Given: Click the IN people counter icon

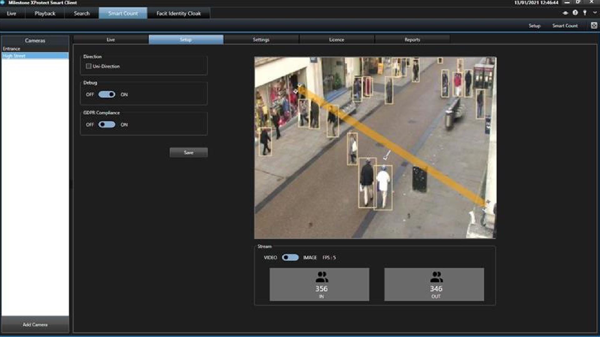Looking at the screenshot, I should coord(322,277).
